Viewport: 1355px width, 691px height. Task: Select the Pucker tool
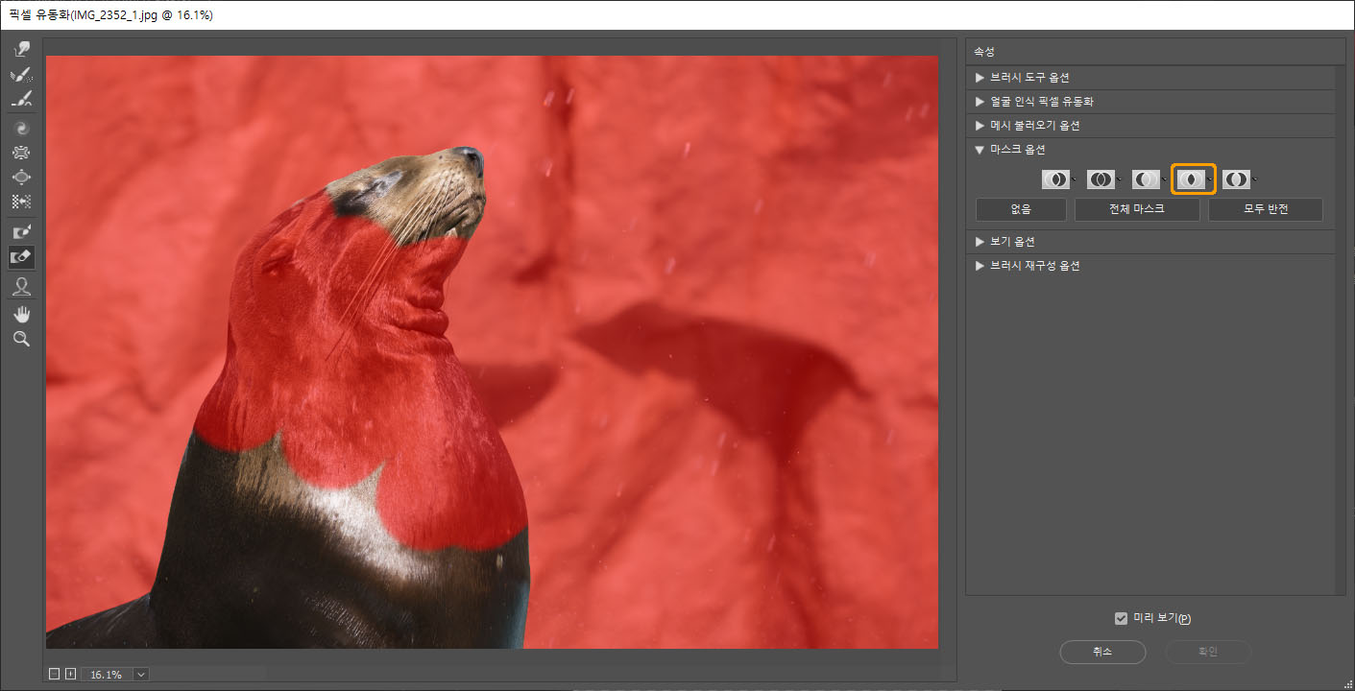[x=21, y=153]
